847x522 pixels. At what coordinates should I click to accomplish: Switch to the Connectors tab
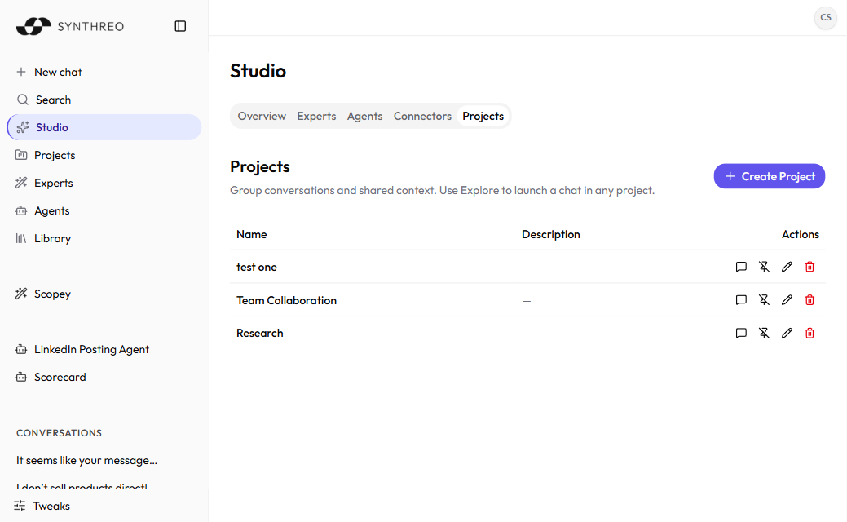(422, 116)
